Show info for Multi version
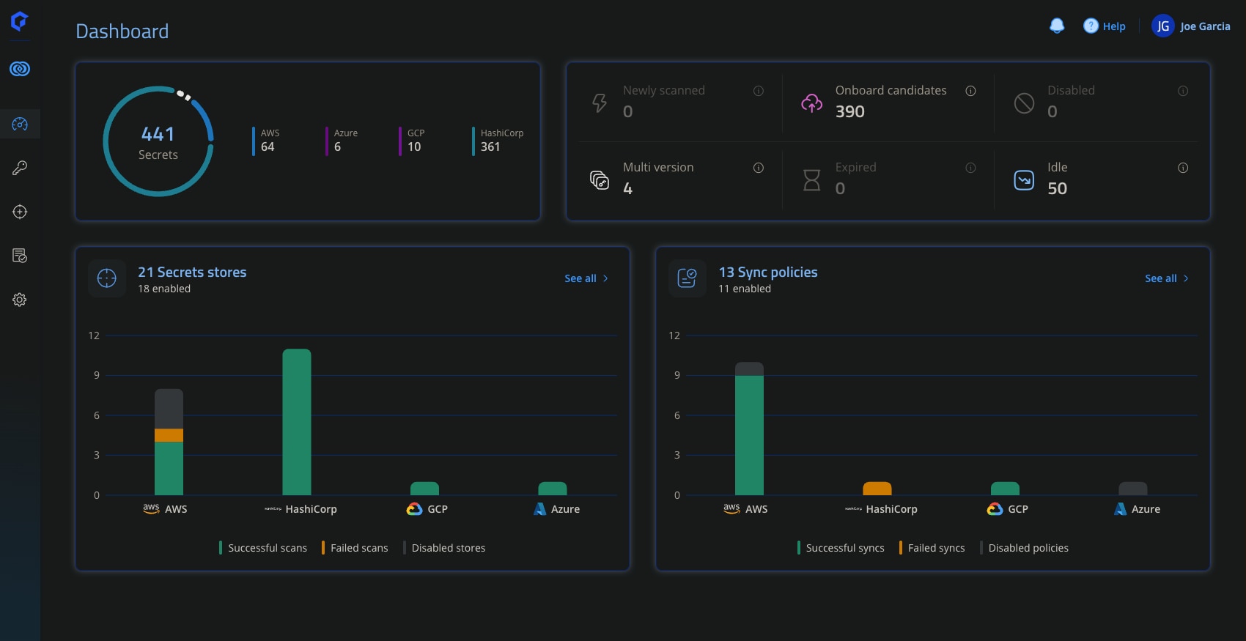Screen dimensions: 1246x641 pyautogui.click(x=759, y=168)
